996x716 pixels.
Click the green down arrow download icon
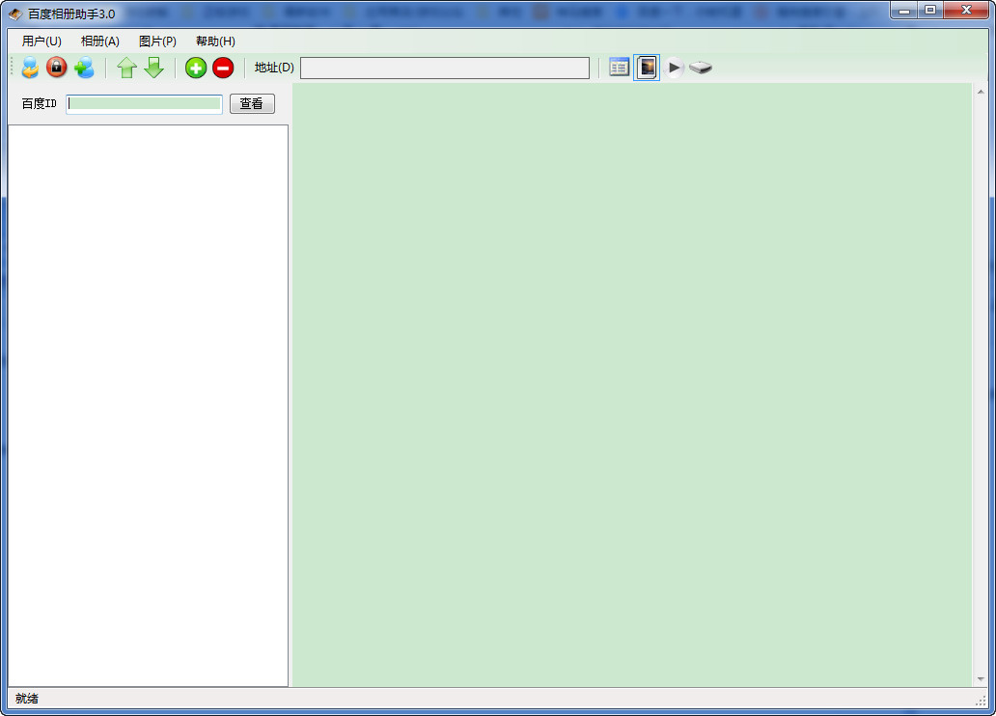(x=153, y=68)
